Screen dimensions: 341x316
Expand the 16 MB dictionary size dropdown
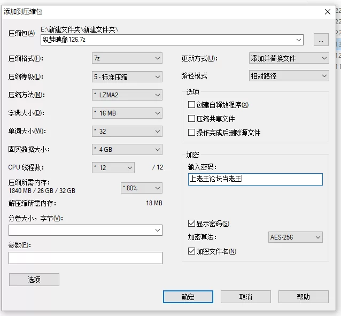(x=127, y=113)
